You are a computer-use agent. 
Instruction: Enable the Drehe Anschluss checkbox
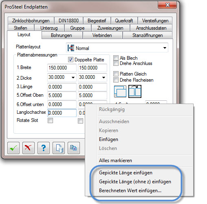click(116, 63)
